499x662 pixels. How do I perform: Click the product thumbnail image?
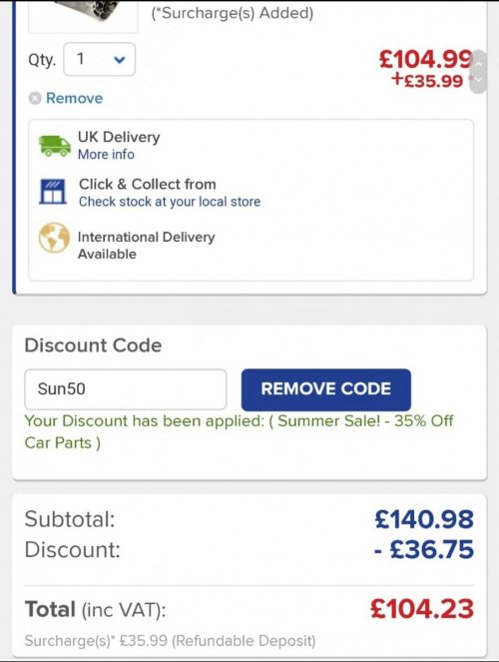[x=83, y=15]
